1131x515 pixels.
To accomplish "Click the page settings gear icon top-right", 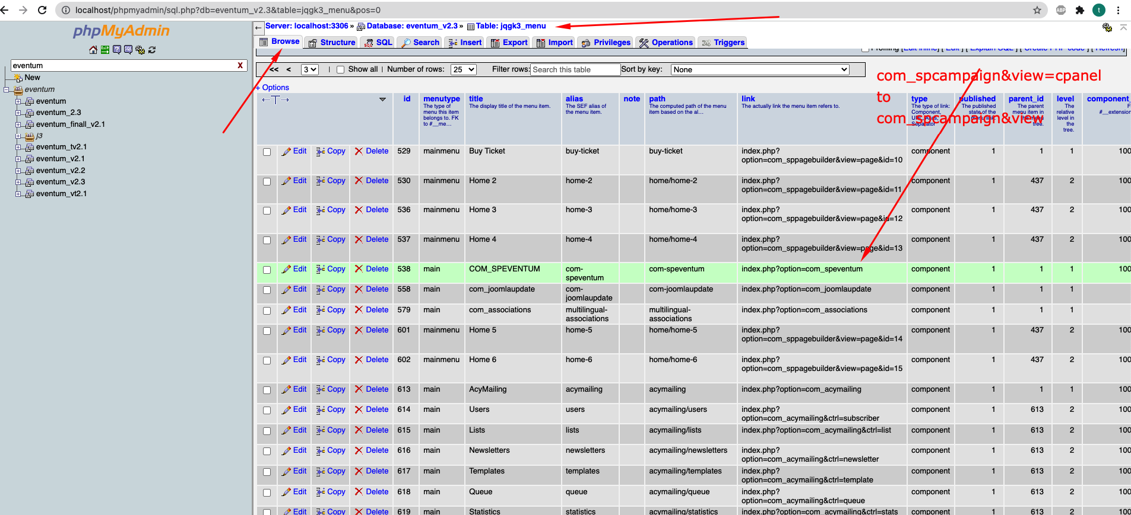I will pos(1107,27).
